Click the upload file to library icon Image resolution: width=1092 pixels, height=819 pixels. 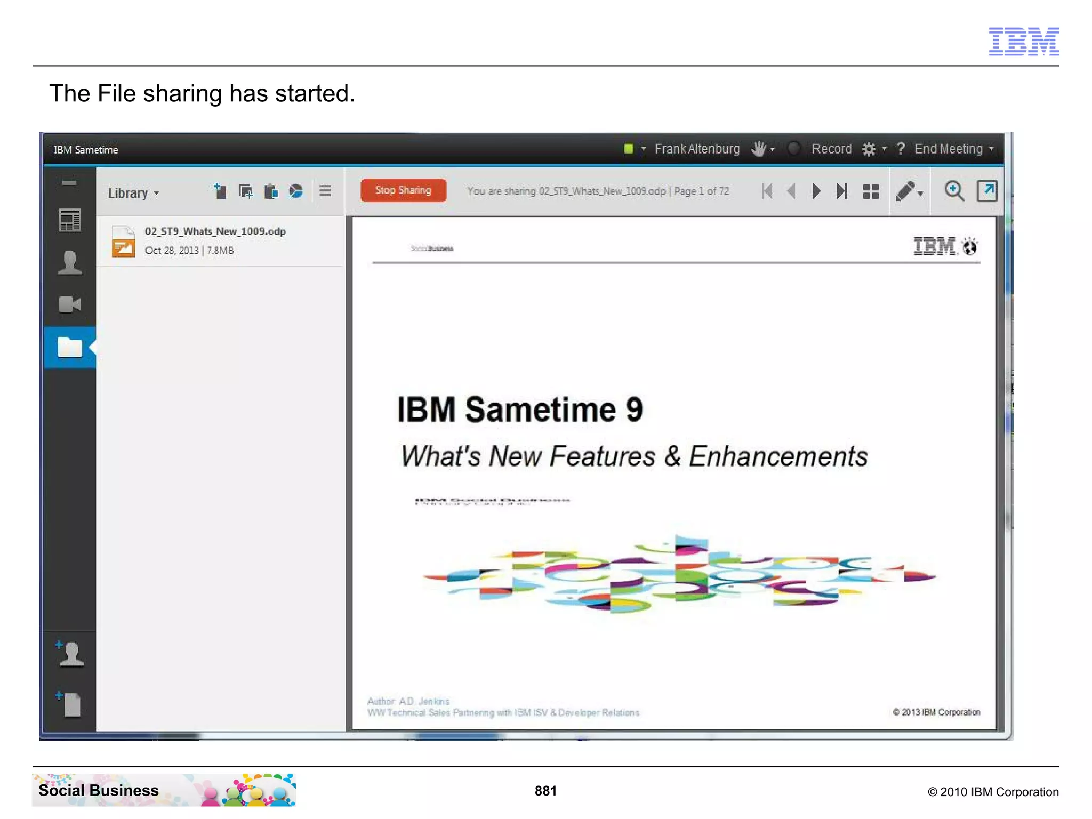pyautogui.click(x=220, y=190)
